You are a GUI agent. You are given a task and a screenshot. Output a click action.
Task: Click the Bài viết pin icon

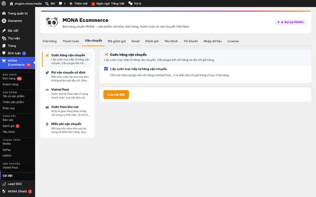[4, 31]
